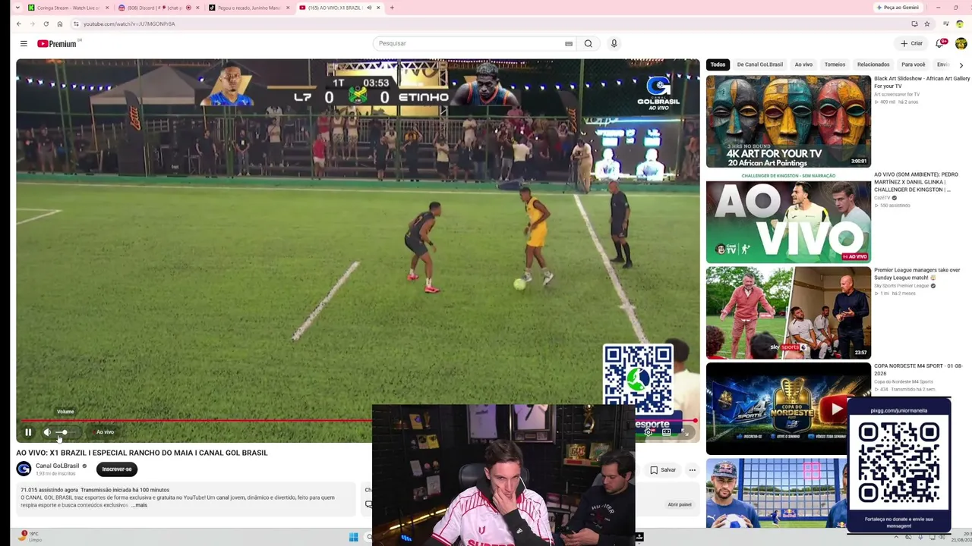The image size is (972, 546).
Task: Open a new browser tab
Action: [392, 8]
